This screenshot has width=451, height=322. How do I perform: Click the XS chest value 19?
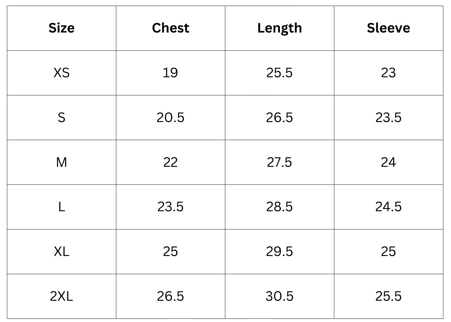pyautogui.click(x=170, y=73)
